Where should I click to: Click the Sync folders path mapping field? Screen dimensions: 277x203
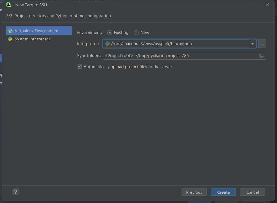tap(179, 56)
